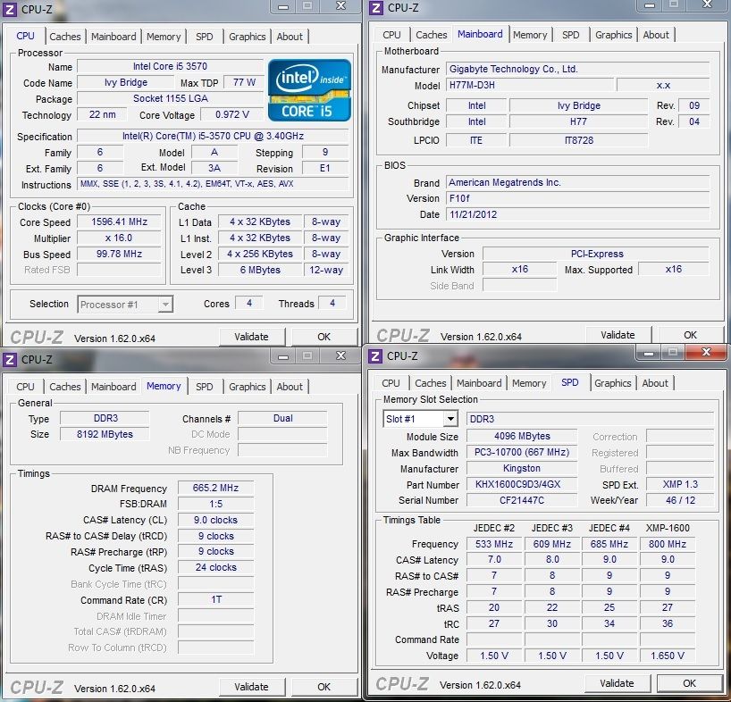Click the BIOS Version field F10f
Viewport: 731px width, 702px height.
(x=577, y=198)
